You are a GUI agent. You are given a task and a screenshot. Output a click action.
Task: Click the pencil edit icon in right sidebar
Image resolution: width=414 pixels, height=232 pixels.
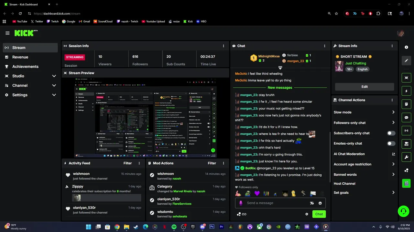click(x=406, y=61)
